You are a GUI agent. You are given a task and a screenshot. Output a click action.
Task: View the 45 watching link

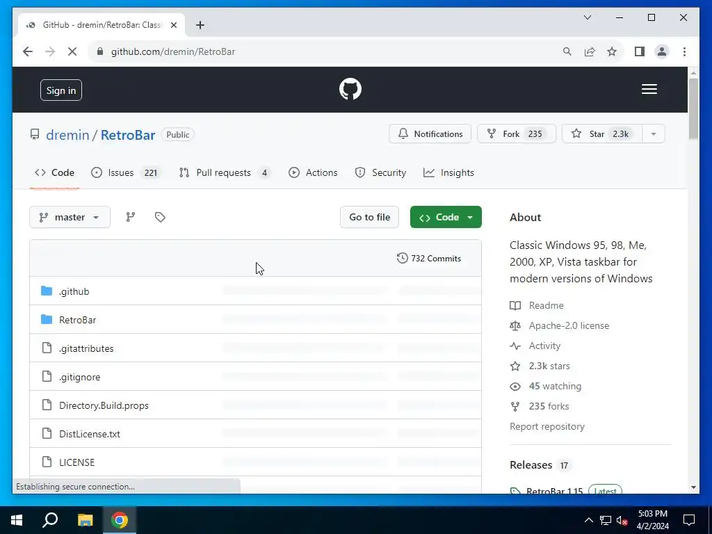555,387
